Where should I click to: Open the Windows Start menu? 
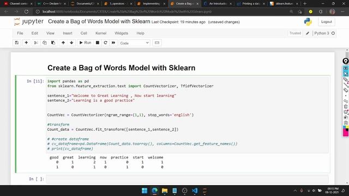145,191
